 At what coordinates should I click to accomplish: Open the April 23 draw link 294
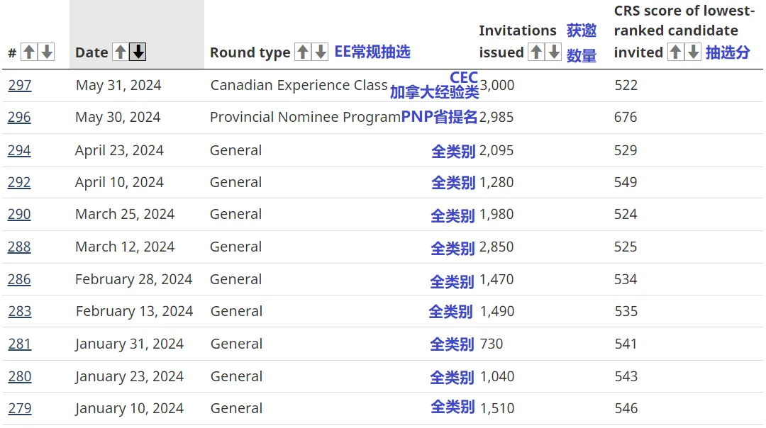(x=19, y=150)
